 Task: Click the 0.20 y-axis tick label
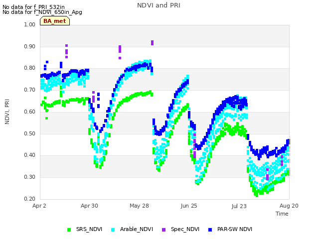point(30,199)
